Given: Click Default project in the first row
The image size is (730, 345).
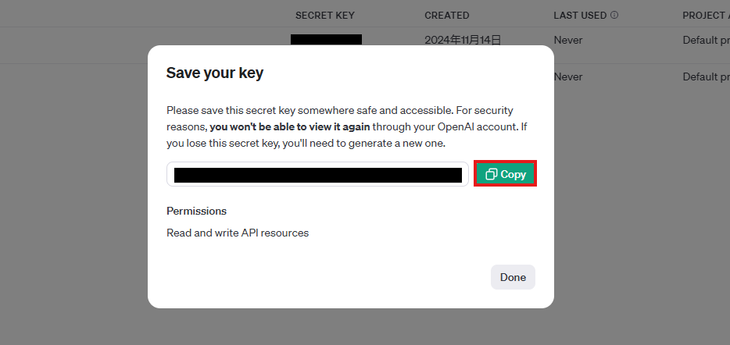Looking at the screenshot, I should click(x=705, y=39).
